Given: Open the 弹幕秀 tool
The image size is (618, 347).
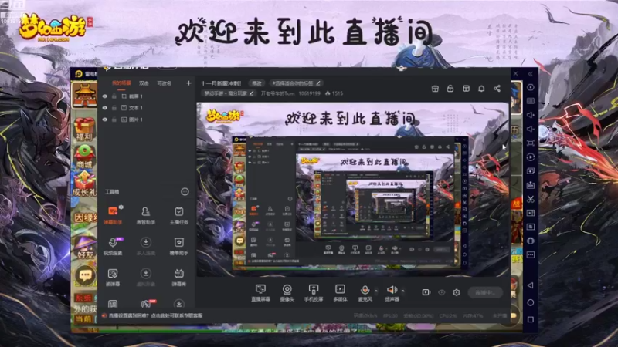Looking at the screenshot, I should tap(178, 277).
